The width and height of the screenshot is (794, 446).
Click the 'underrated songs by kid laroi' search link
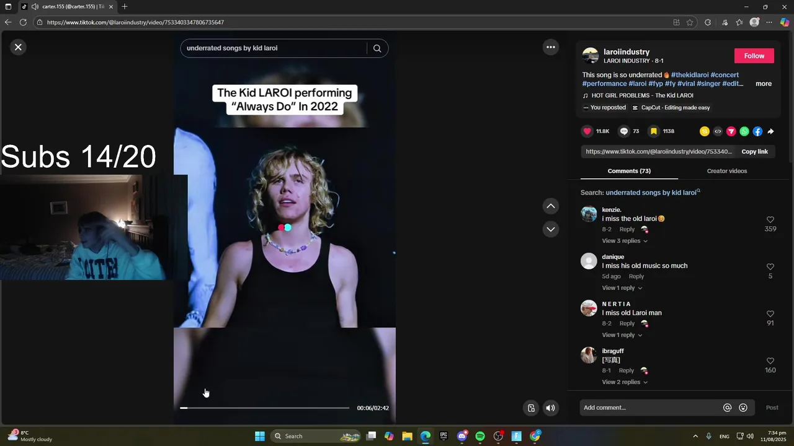click(x=653, y=193)
